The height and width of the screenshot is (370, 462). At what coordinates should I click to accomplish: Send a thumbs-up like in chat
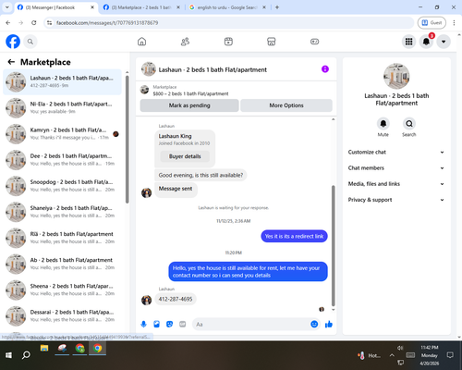click(x=329, y=324)
